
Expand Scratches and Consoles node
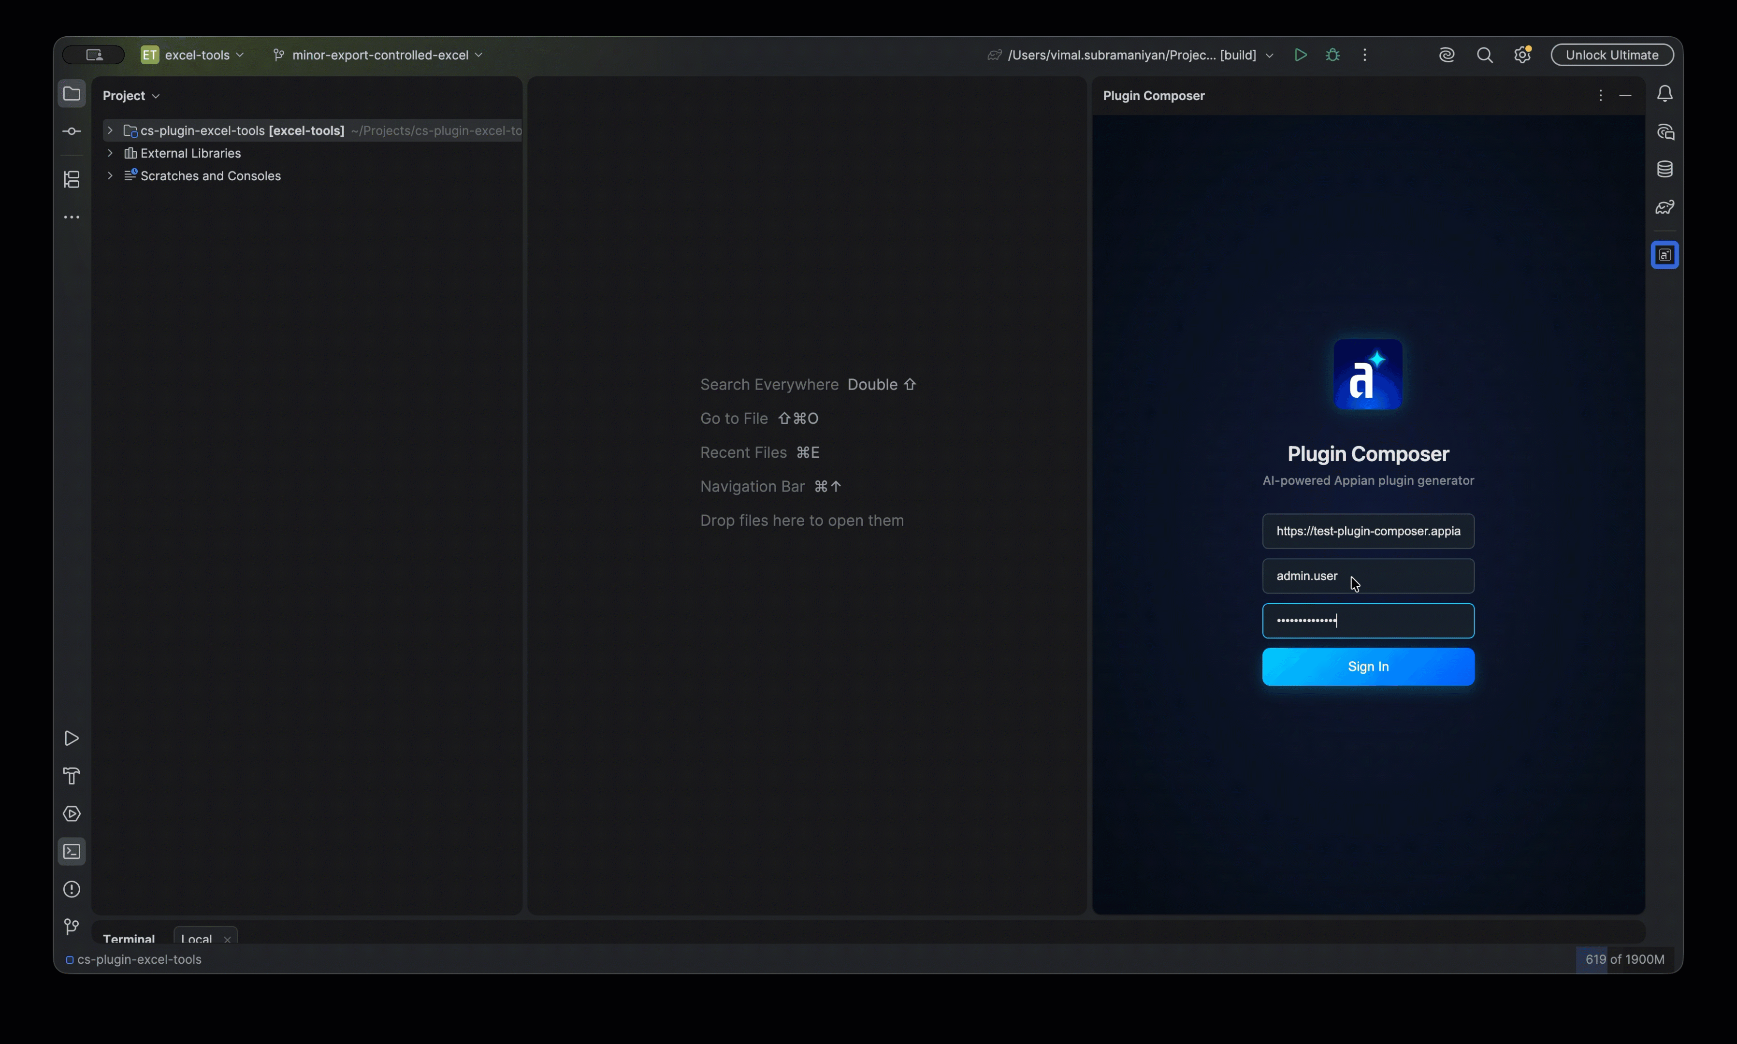click(110, 176)
